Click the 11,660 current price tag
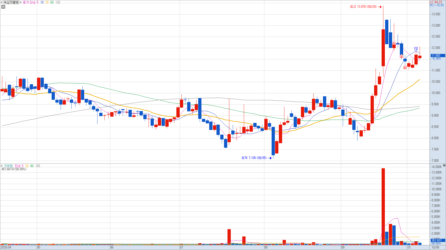Screen dimensions: 446x250 click(x=438, y=55)
